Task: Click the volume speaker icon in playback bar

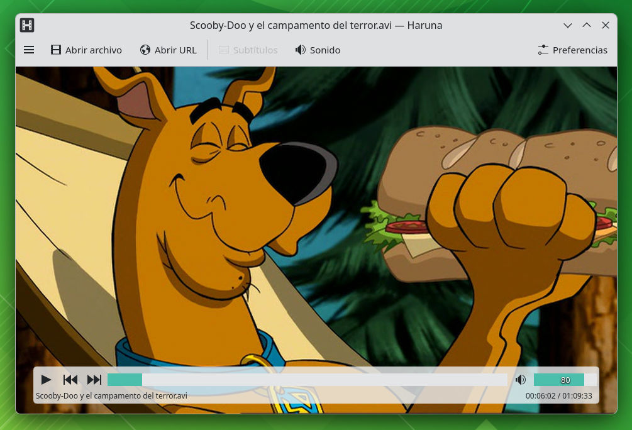Action: [x=521, y=380]
